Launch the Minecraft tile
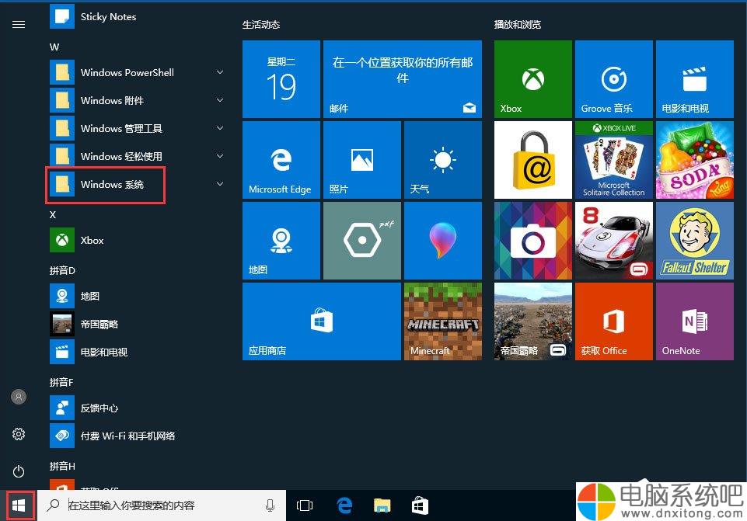 click(x=442, y=321)
